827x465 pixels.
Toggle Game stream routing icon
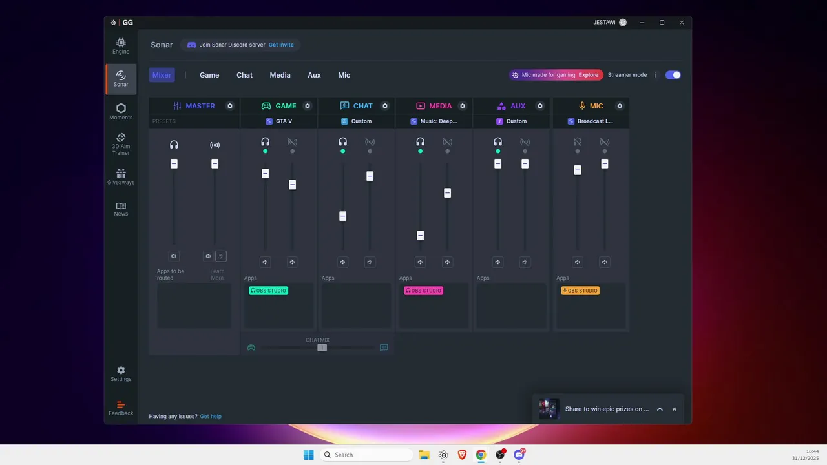point(292,142)
